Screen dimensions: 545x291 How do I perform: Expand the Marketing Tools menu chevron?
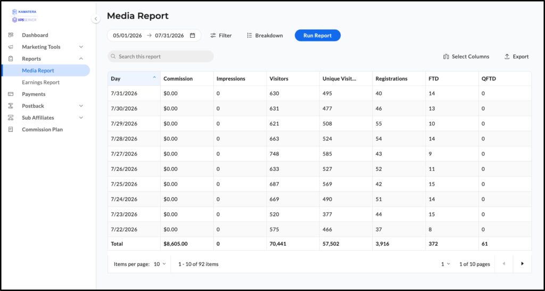81,47
